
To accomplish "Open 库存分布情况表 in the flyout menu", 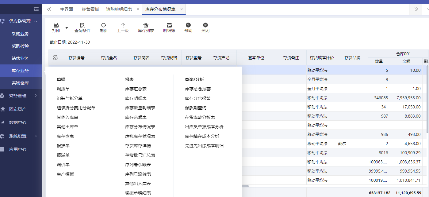I will [140, 127].
